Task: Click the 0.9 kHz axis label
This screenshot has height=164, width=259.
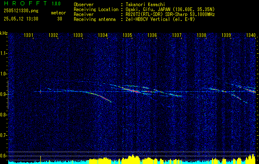Action: tap(3, 94)
